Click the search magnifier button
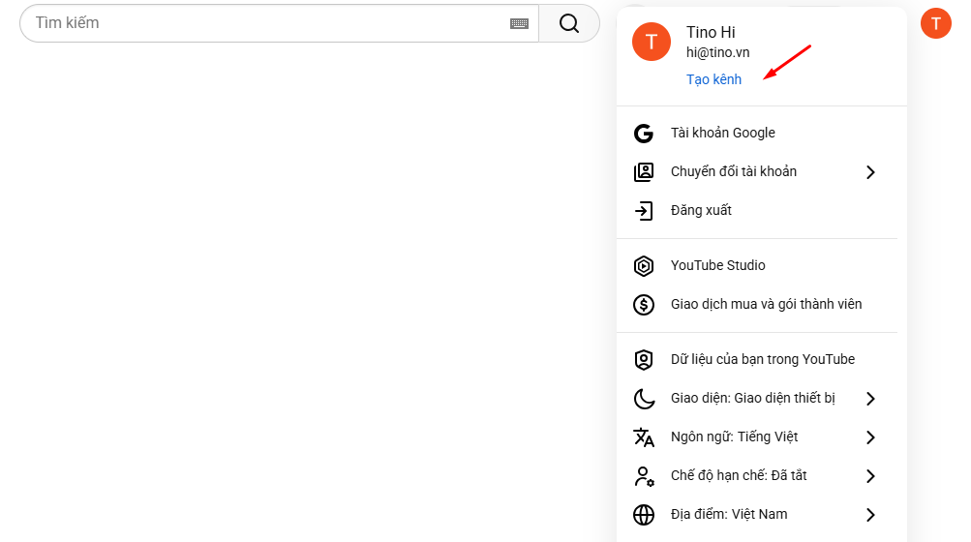Screen dimensions: 971x542 point(569,23)
